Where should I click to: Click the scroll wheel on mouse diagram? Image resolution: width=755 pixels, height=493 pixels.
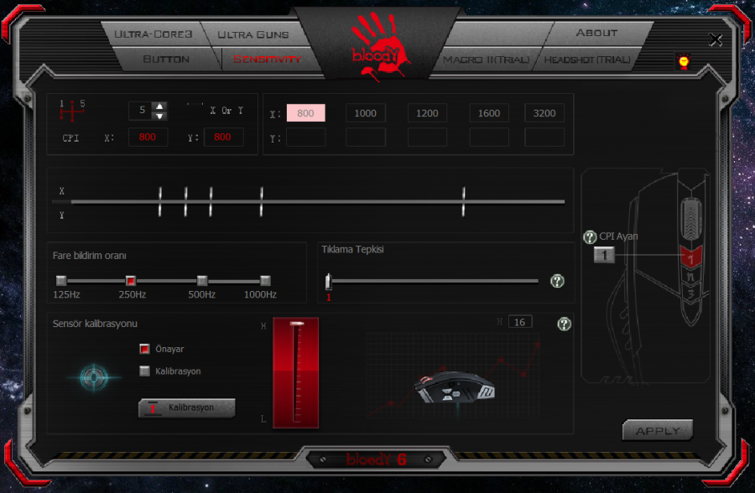pos(691,220)
